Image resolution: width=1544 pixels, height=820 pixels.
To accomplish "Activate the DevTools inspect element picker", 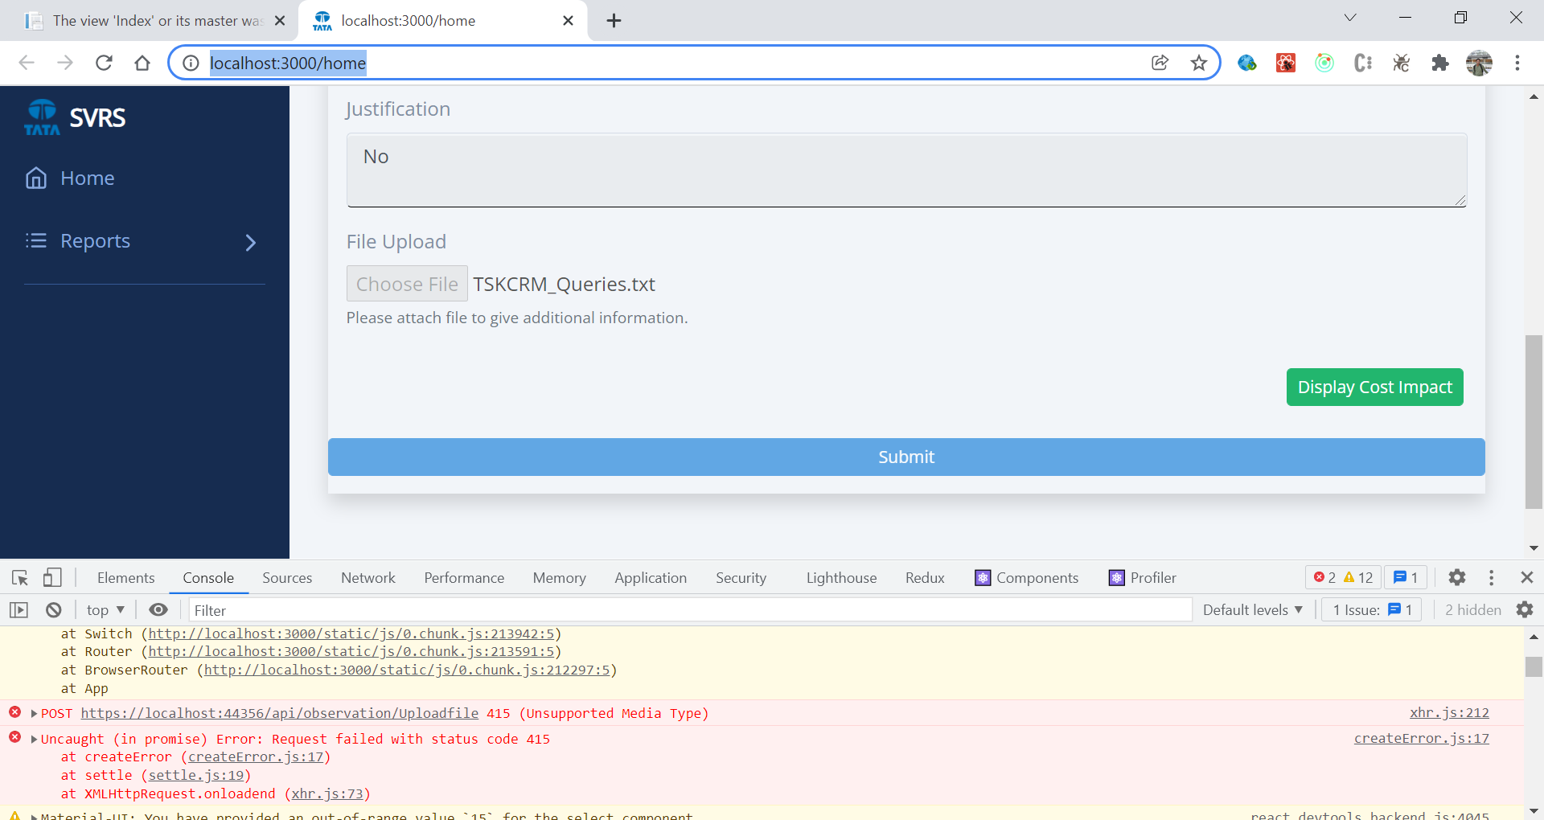I will click(20, 578).
